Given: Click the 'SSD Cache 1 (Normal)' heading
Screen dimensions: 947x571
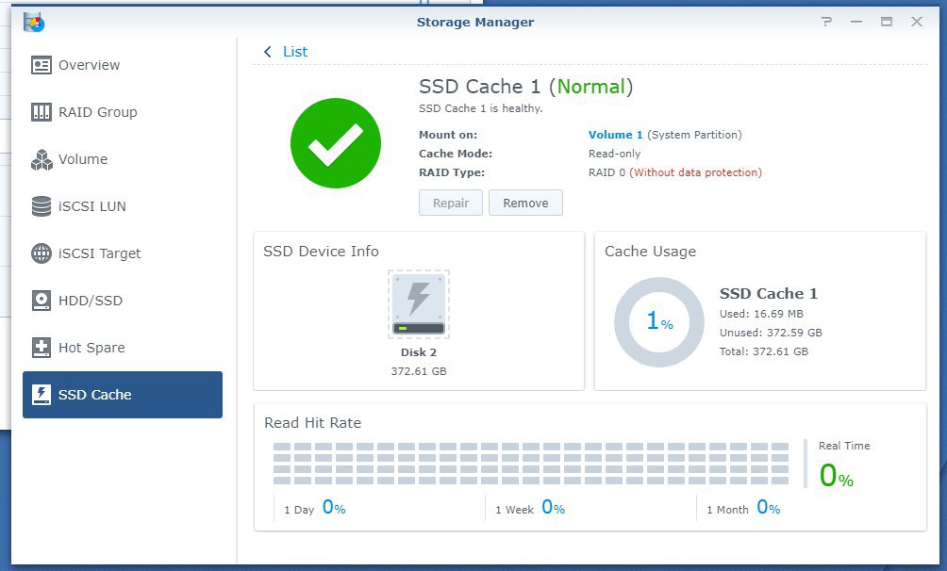Looking at the screenshot, I should 526,87.
